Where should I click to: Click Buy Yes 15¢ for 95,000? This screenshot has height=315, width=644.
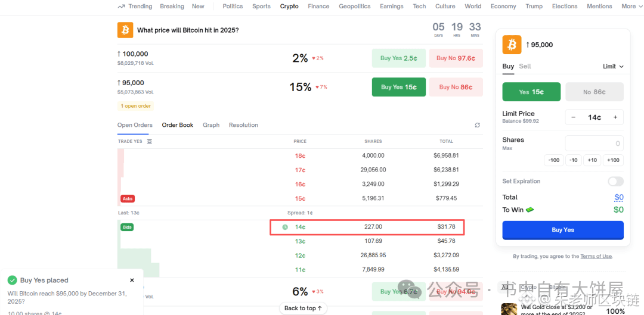398,87
